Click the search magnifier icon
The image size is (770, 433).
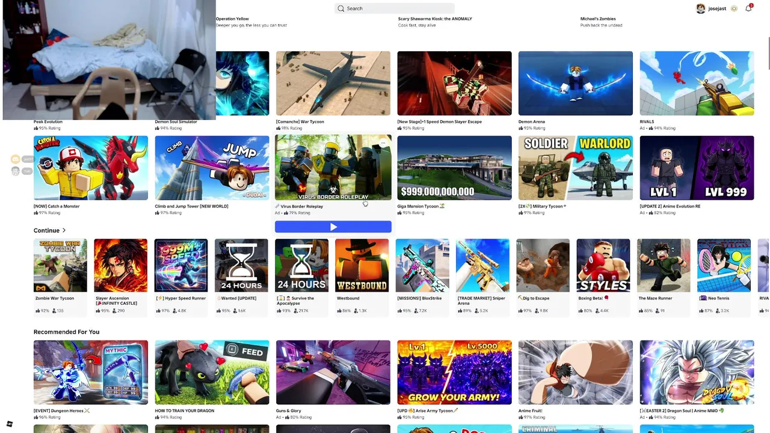[x=341, y=8]
